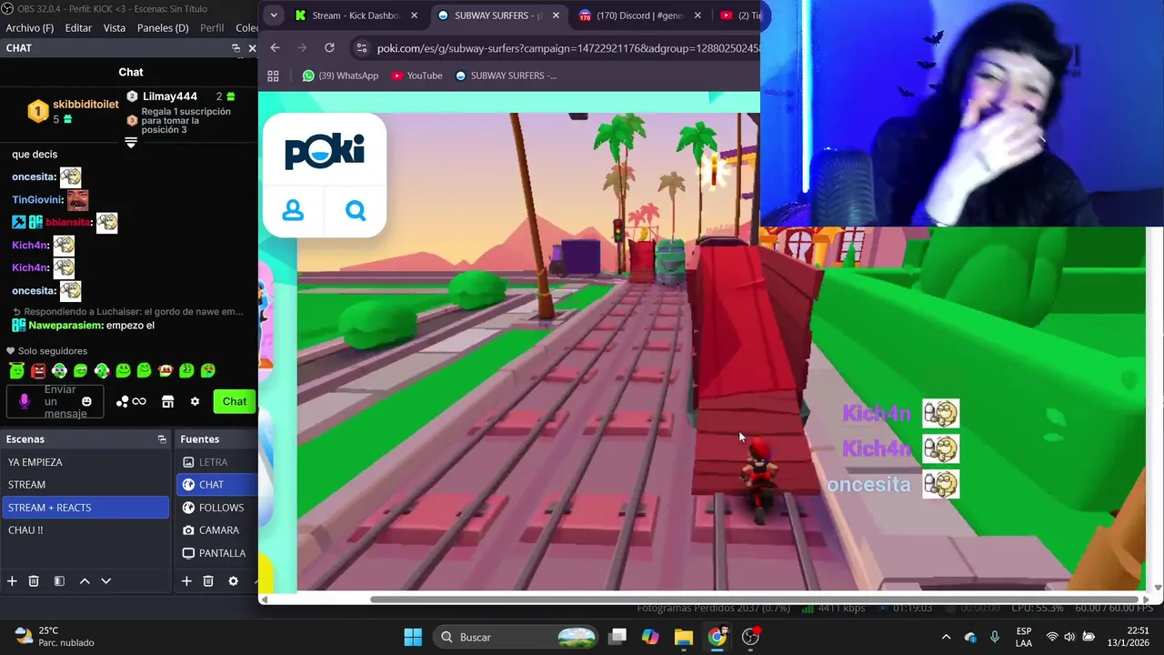Click the TinGiovini username in chat
1164x655 pixels.
pos(37,200)
